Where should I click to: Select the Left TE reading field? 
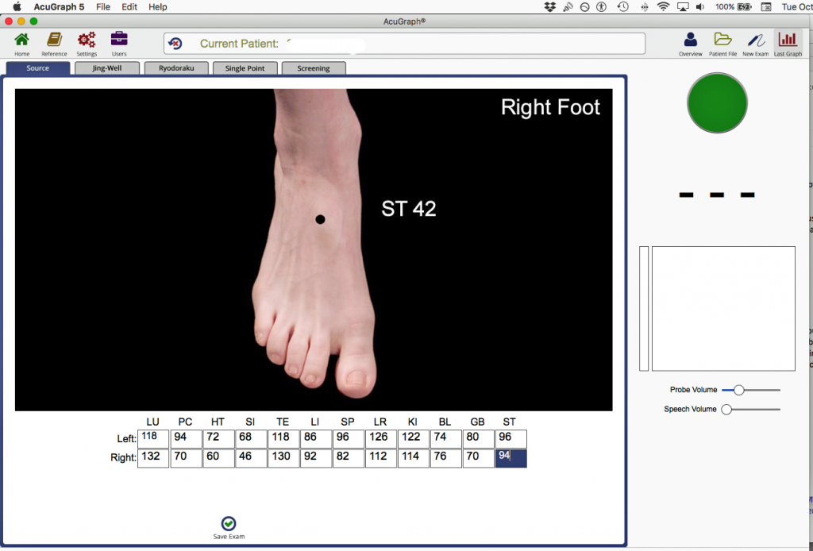(283, 438)
